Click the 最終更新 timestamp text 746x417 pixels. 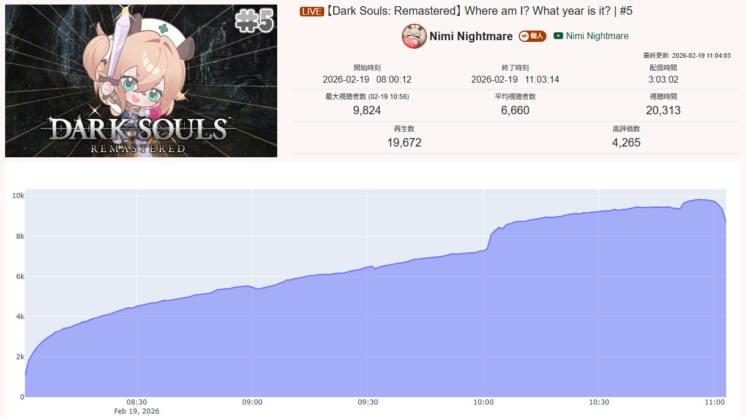coord(686,55)
